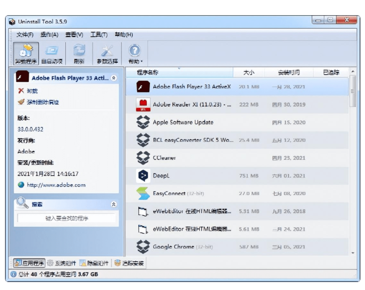The height and width of the screenshot is (290, 365).
Task: Select the BCL easyConverter SDK 5 row
Action: click(237, 140)
